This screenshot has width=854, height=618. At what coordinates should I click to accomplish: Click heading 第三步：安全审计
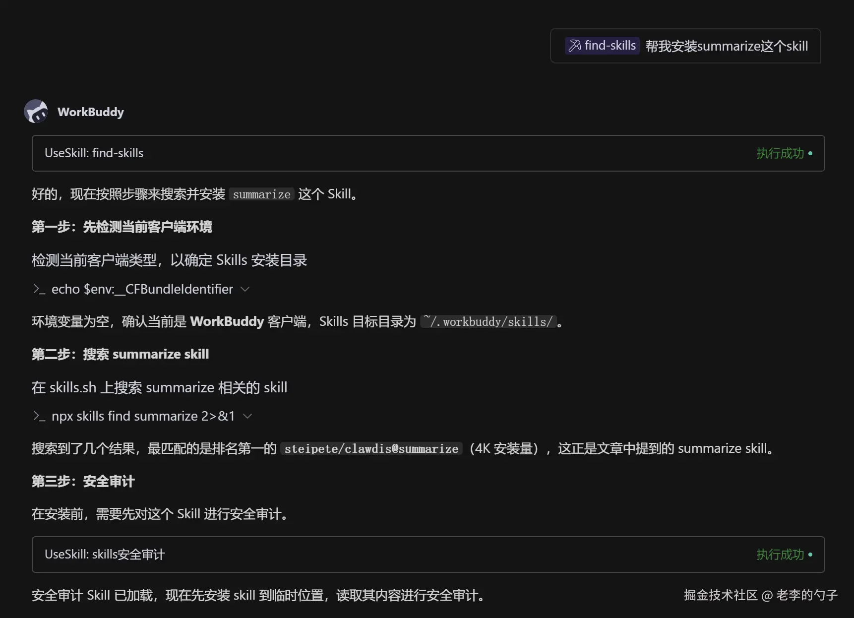click(x=83, y=481)
